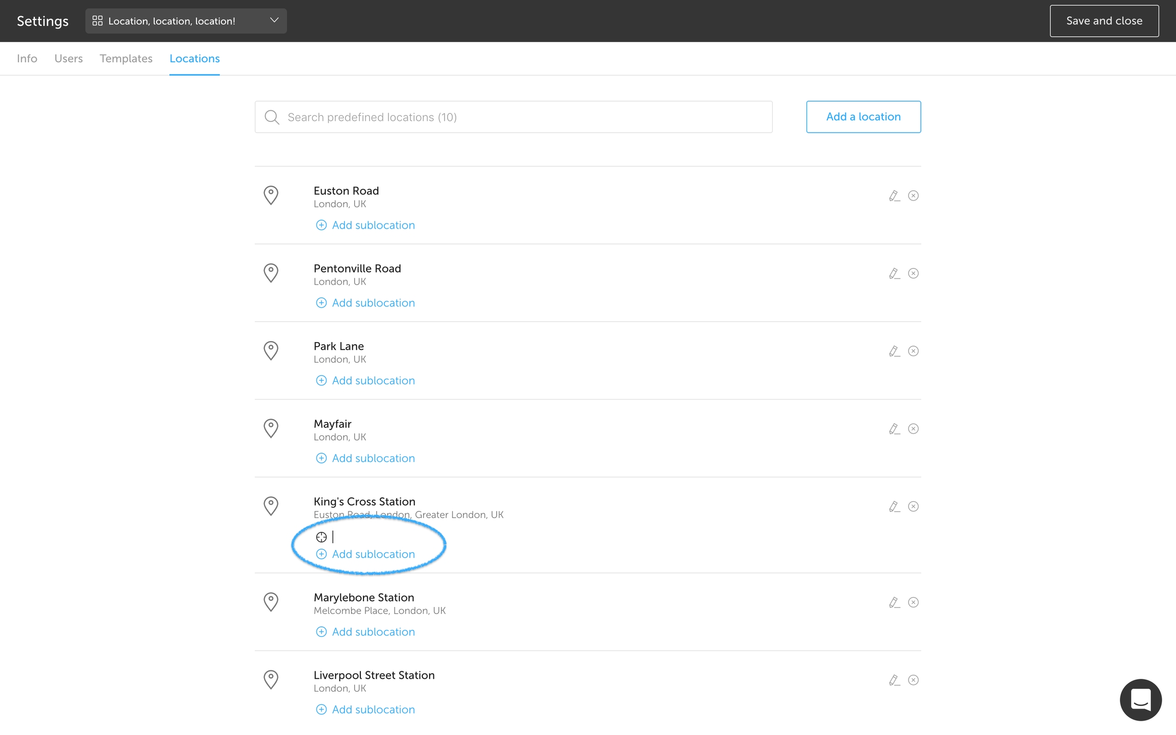Remove the Mayfair location
This screenshot has height=735, width=1176.
[913, 429]
